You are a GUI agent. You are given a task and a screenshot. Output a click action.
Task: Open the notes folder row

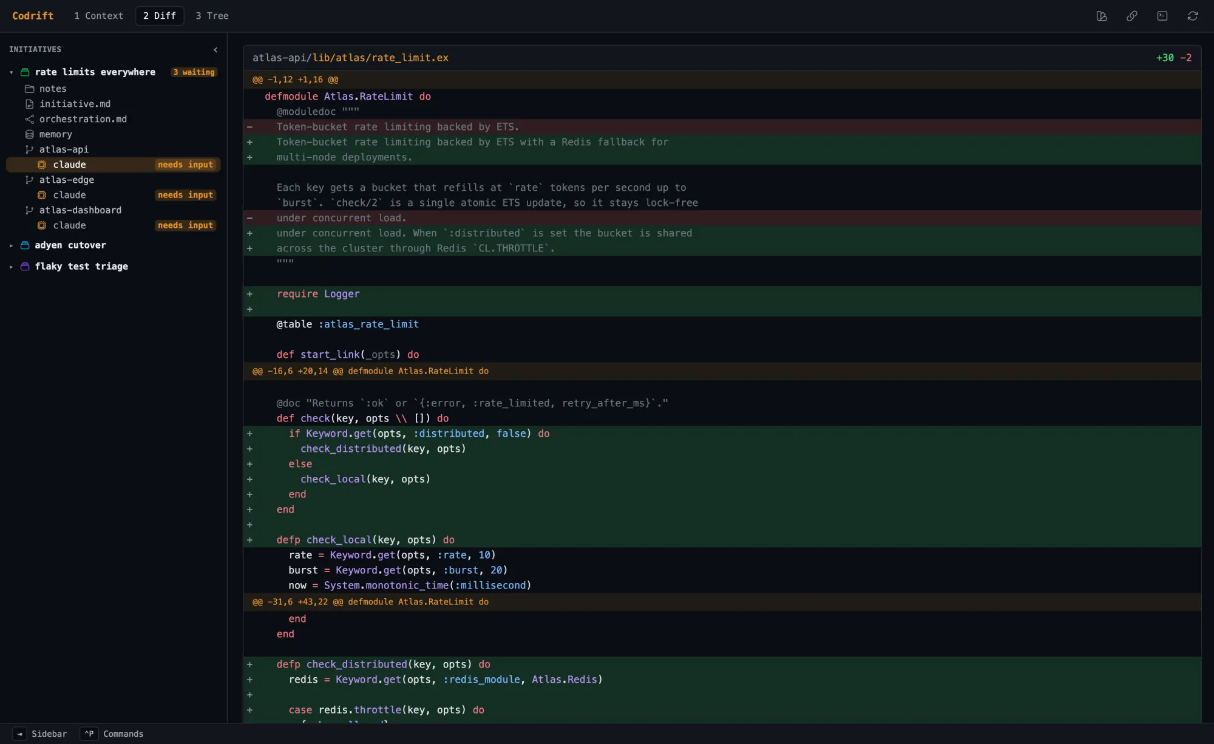(x=114, y=89)
